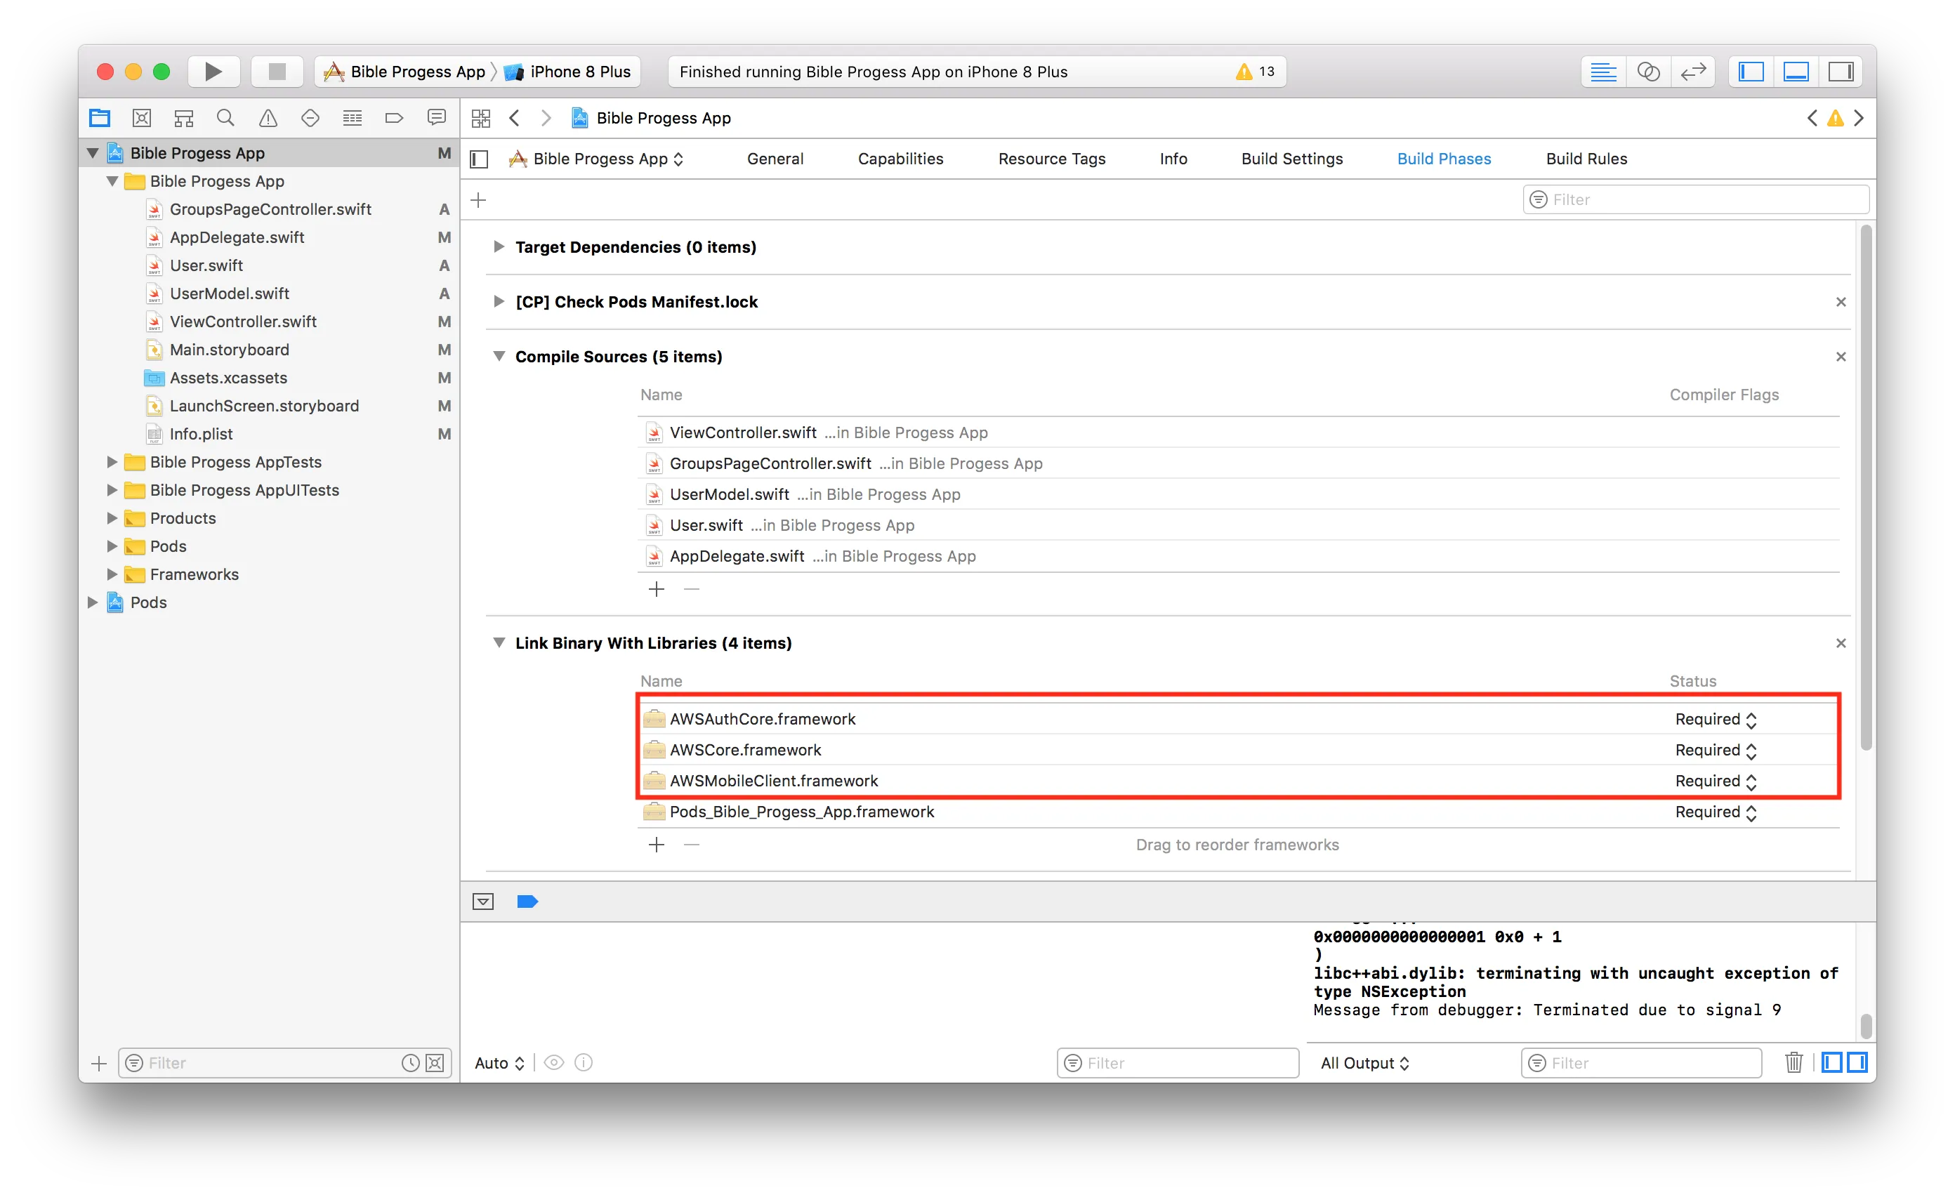The image size is (1955, 1195).
Task: Go back in editor history
Action: pyautogui.click(x=515, y=118)
